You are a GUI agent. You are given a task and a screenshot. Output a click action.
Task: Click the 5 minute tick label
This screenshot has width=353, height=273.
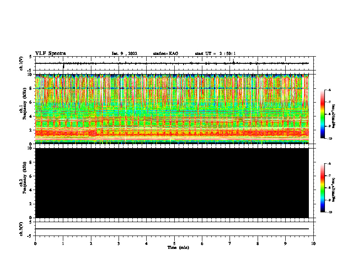tap(174, 244)
